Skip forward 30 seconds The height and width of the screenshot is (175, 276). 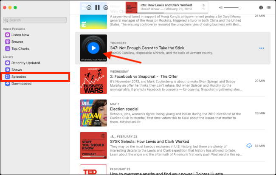[106, 8]
